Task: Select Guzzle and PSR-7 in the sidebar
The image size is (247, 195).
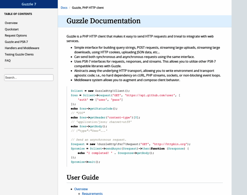Action: pyautogui.click(x=16, y=42)
